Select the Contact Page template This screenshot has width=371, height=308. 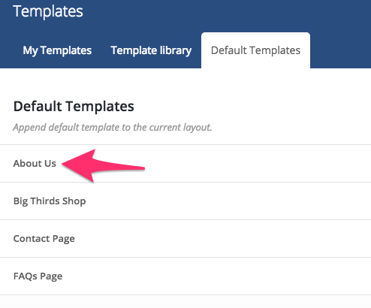(185, 239)
